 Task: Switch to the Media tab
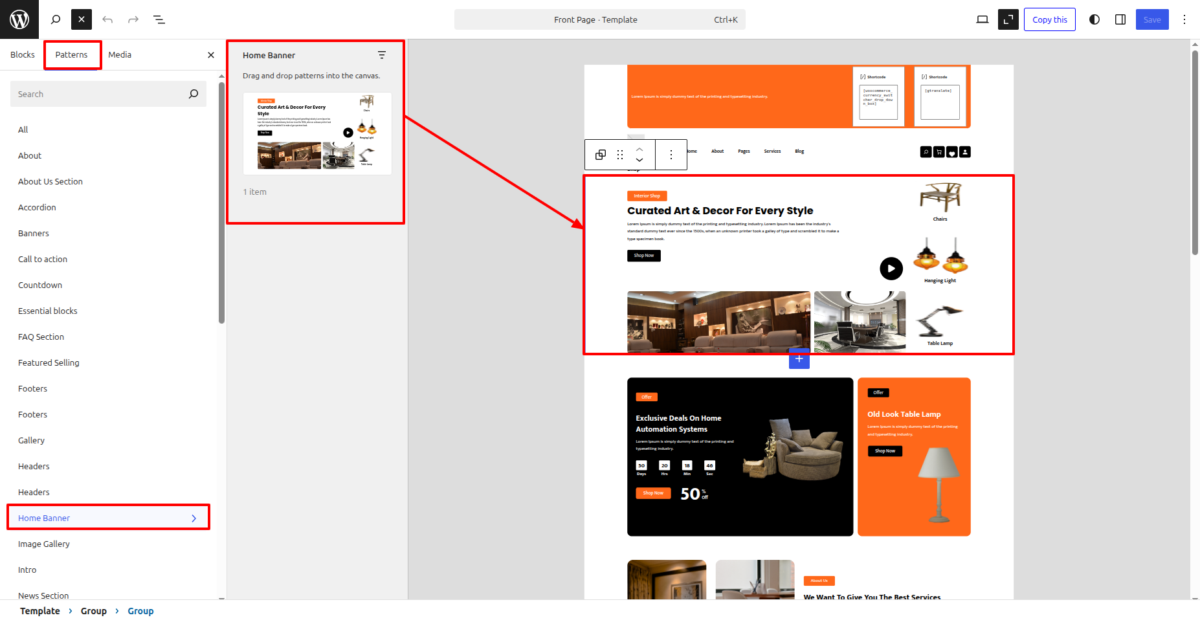pos(120,55)
